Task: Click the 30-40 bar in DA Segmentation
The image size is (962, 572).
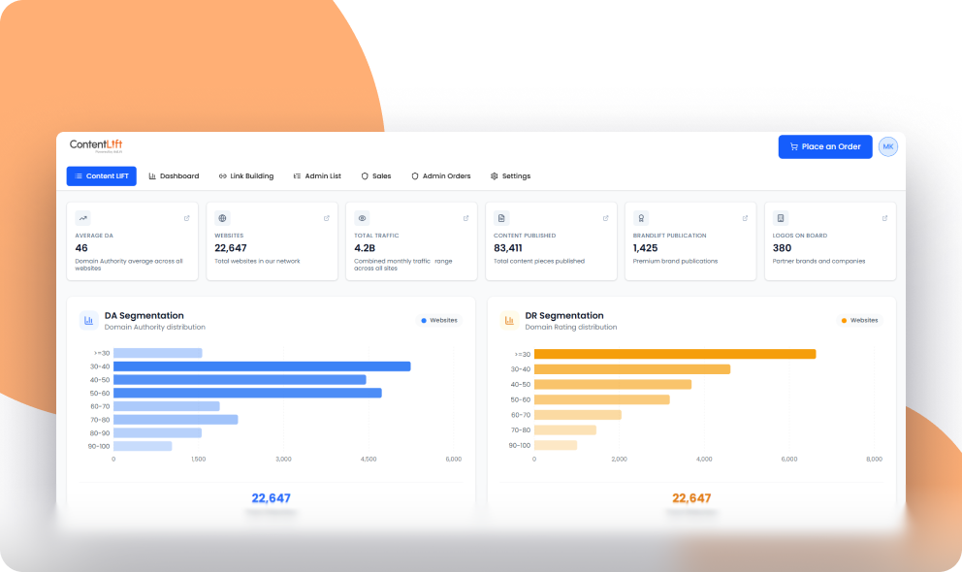Action: click(x=262, y=366)
